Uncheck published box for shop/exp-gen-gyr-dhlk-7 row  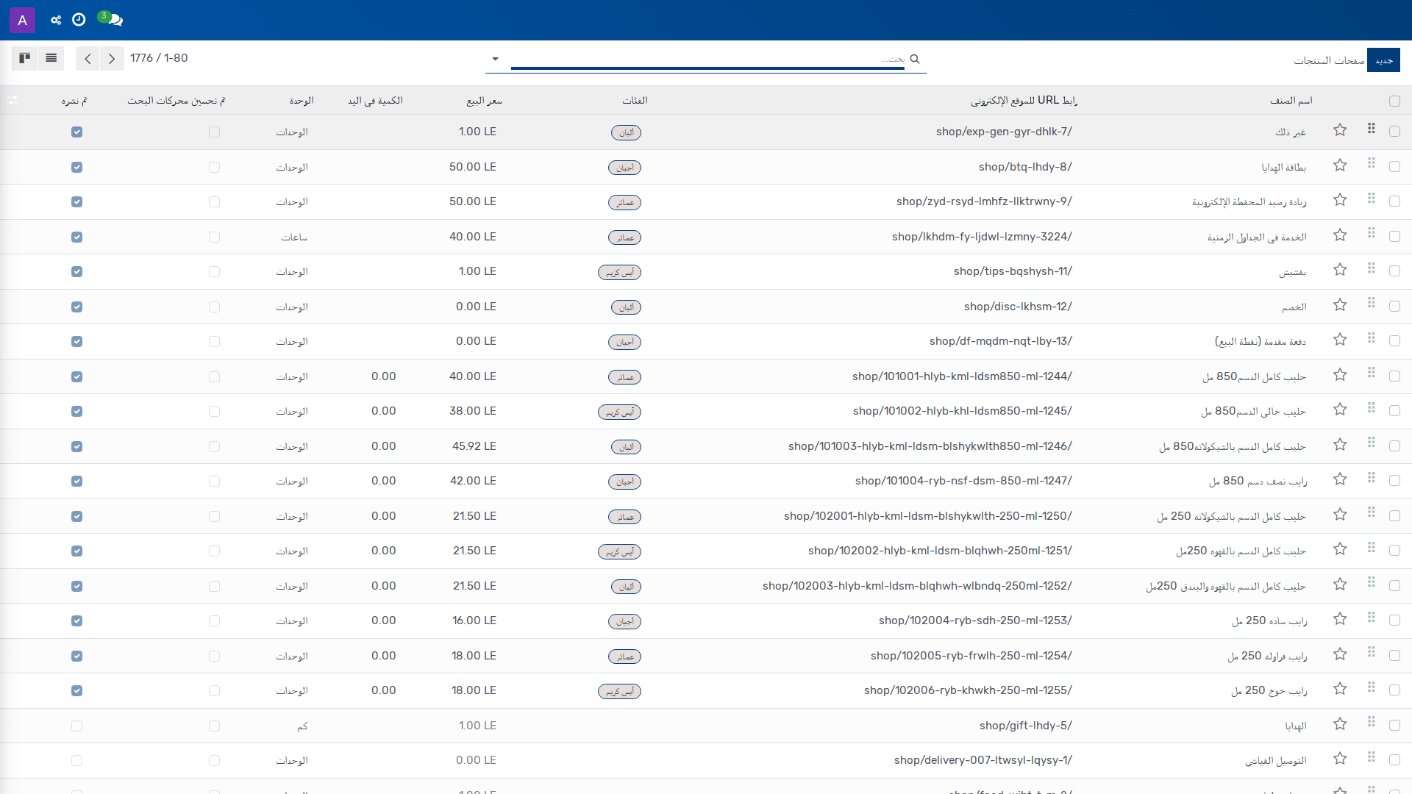click(77, 132)
